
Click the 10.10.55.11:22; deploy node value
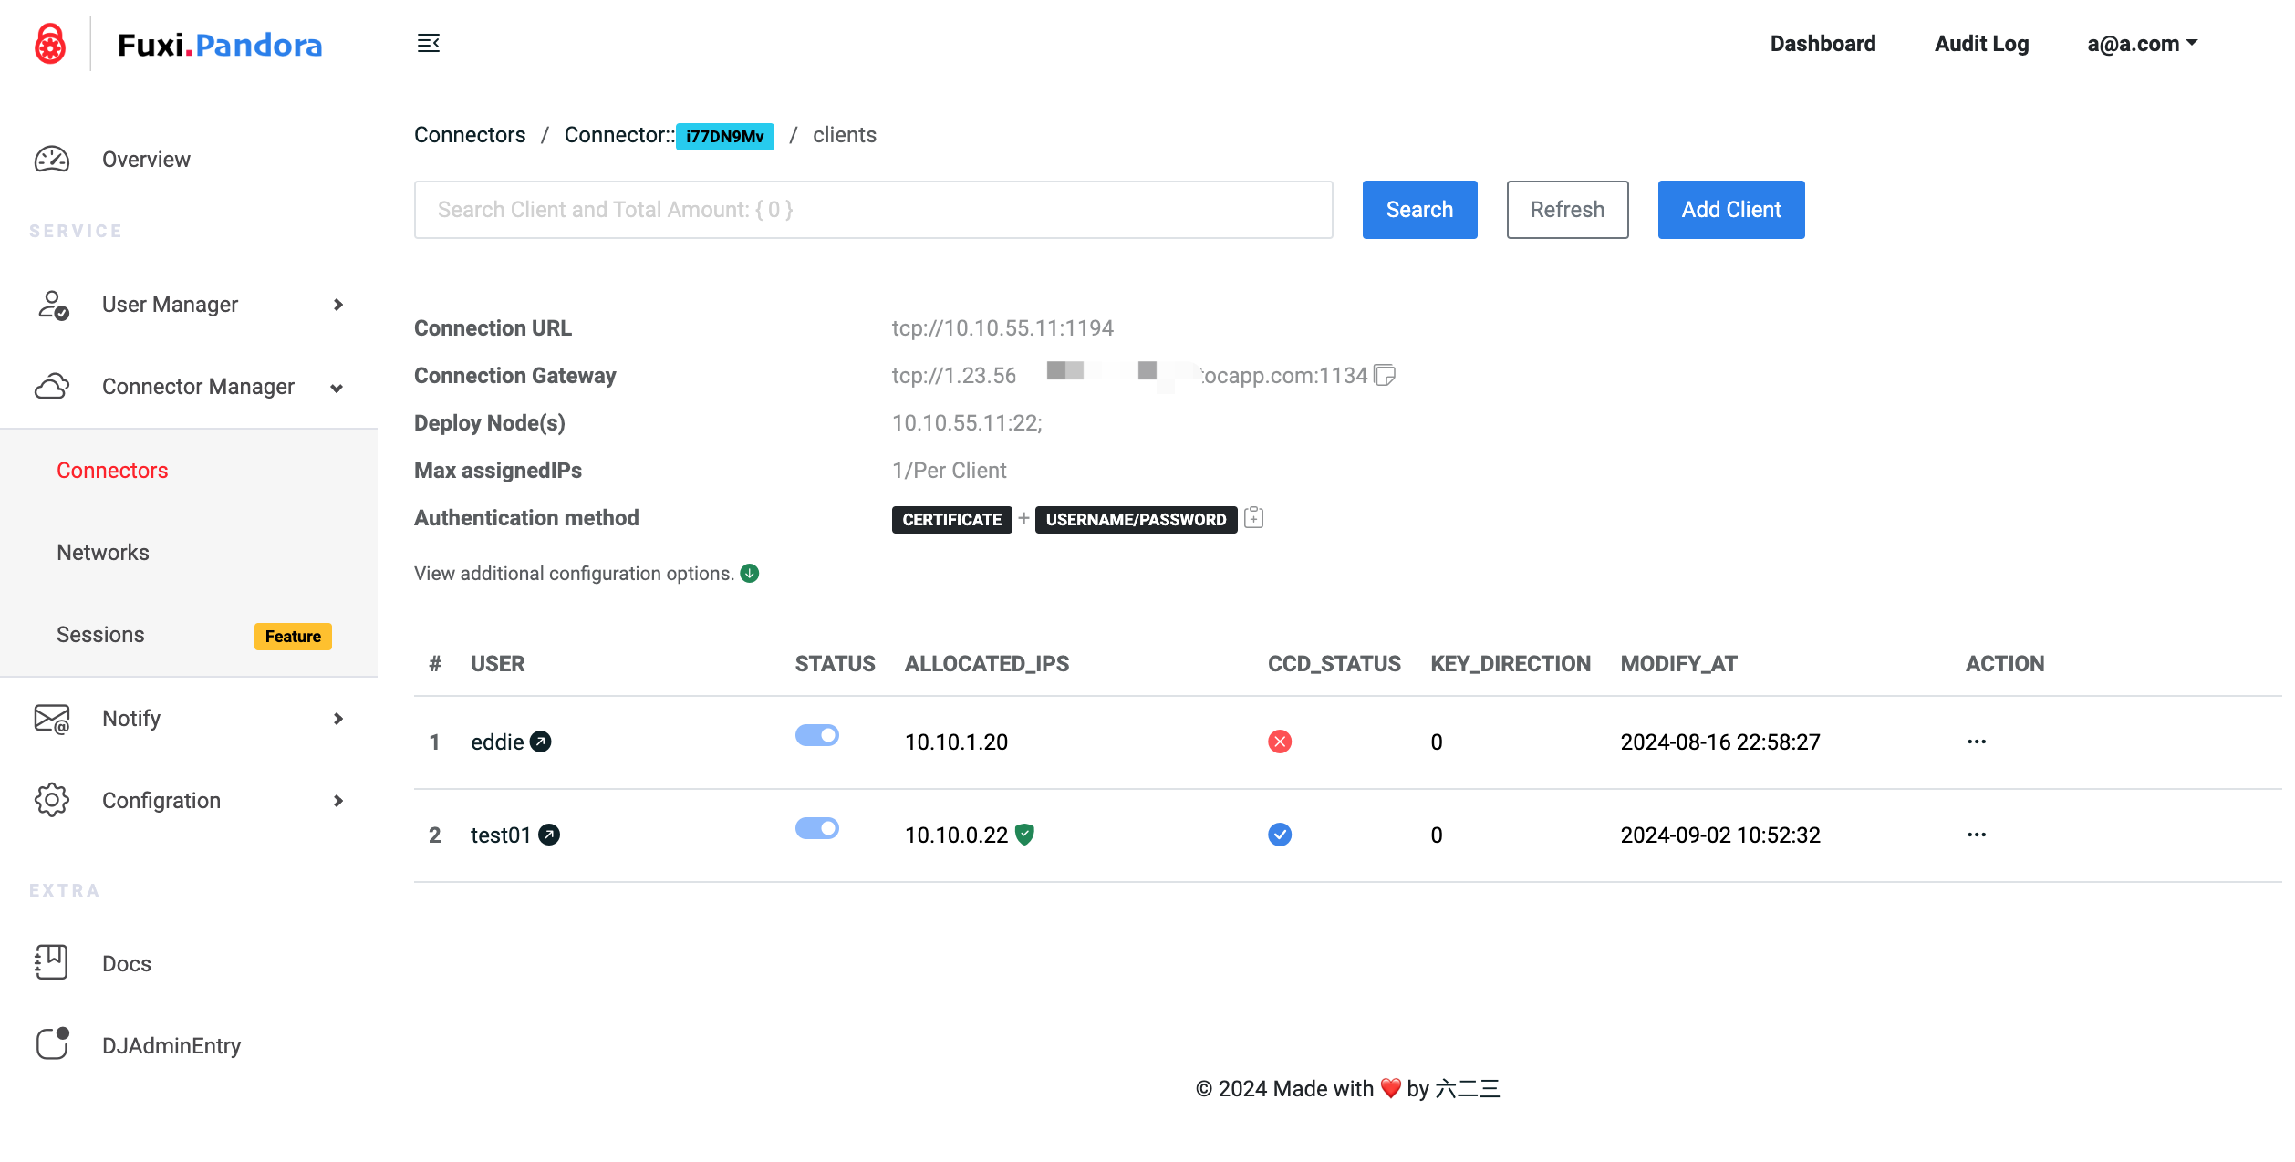(967, 423)
